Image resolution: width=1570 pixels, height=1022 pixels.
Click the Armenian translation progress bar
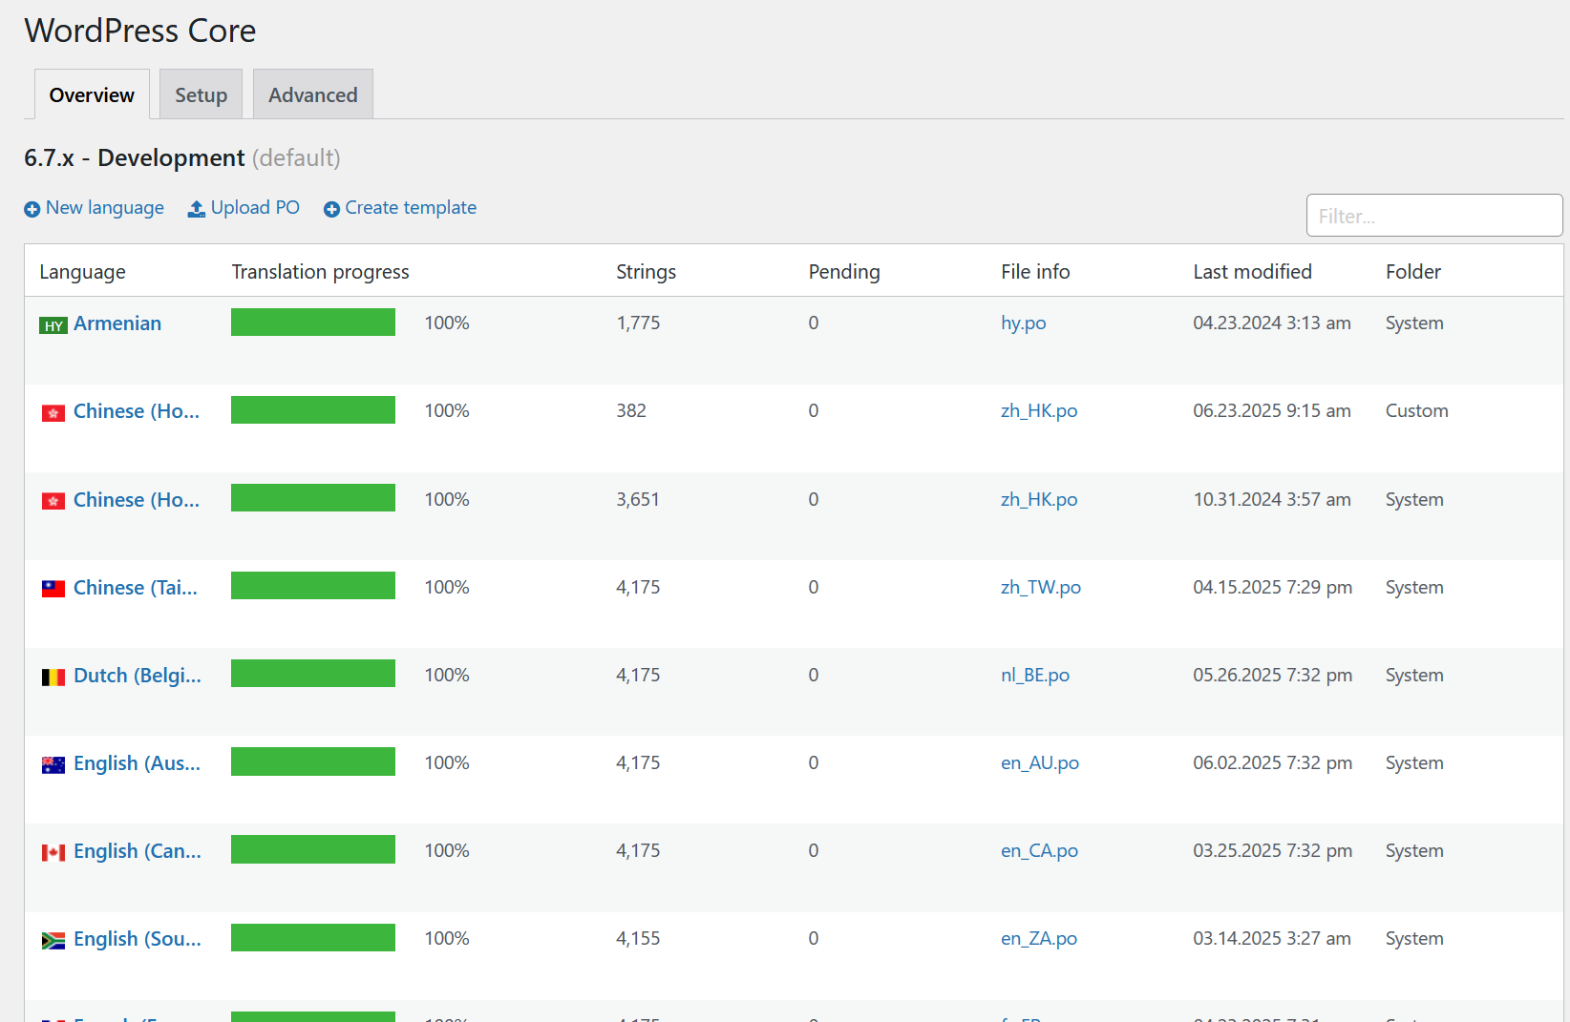pos(313,323)
